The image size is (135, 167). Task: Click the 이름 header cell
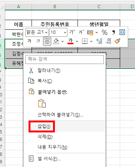click(x=19, y=25)
